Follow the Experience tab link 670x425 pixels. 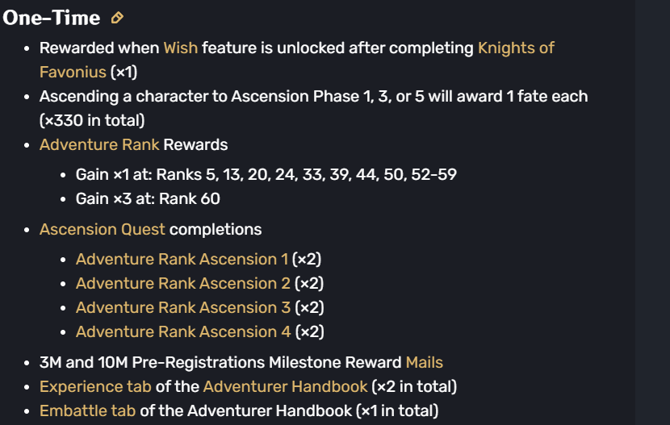(95, 387)
